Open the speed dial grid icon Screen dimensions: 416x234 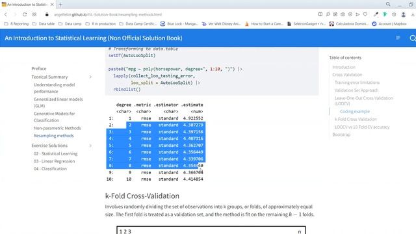34,14
